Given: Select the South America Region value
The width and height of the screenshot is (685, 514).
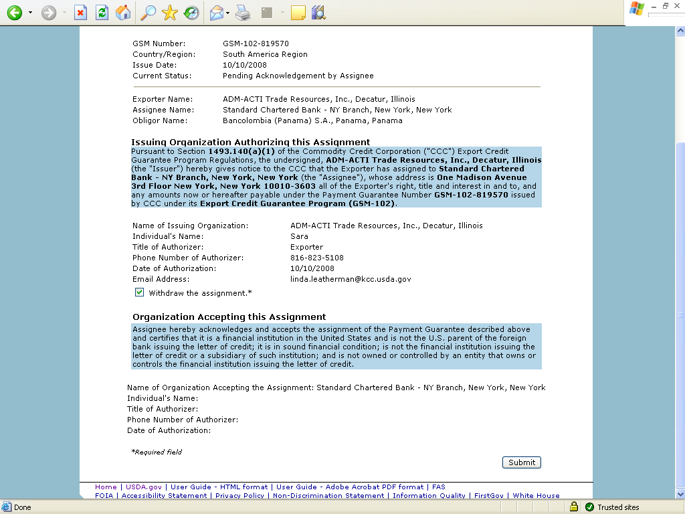Looking at the screenshot, I should (265, 54).
